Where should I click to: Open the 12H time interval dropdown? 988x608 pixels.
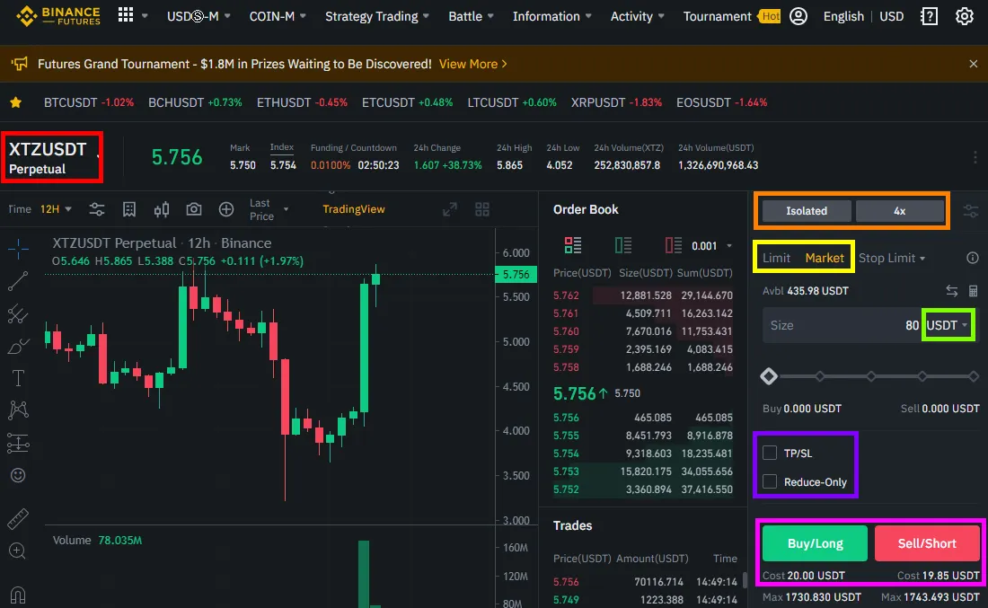56,209
